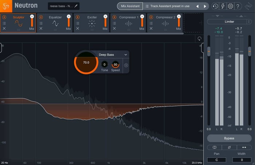Toggle the Sculptor module power button
The height and width of the screenshot is (165, 255).
coord(4,17)
